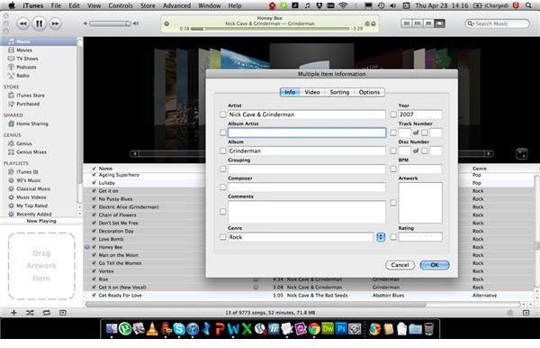Open Google Chrome from the Dock

pos(314,329)
